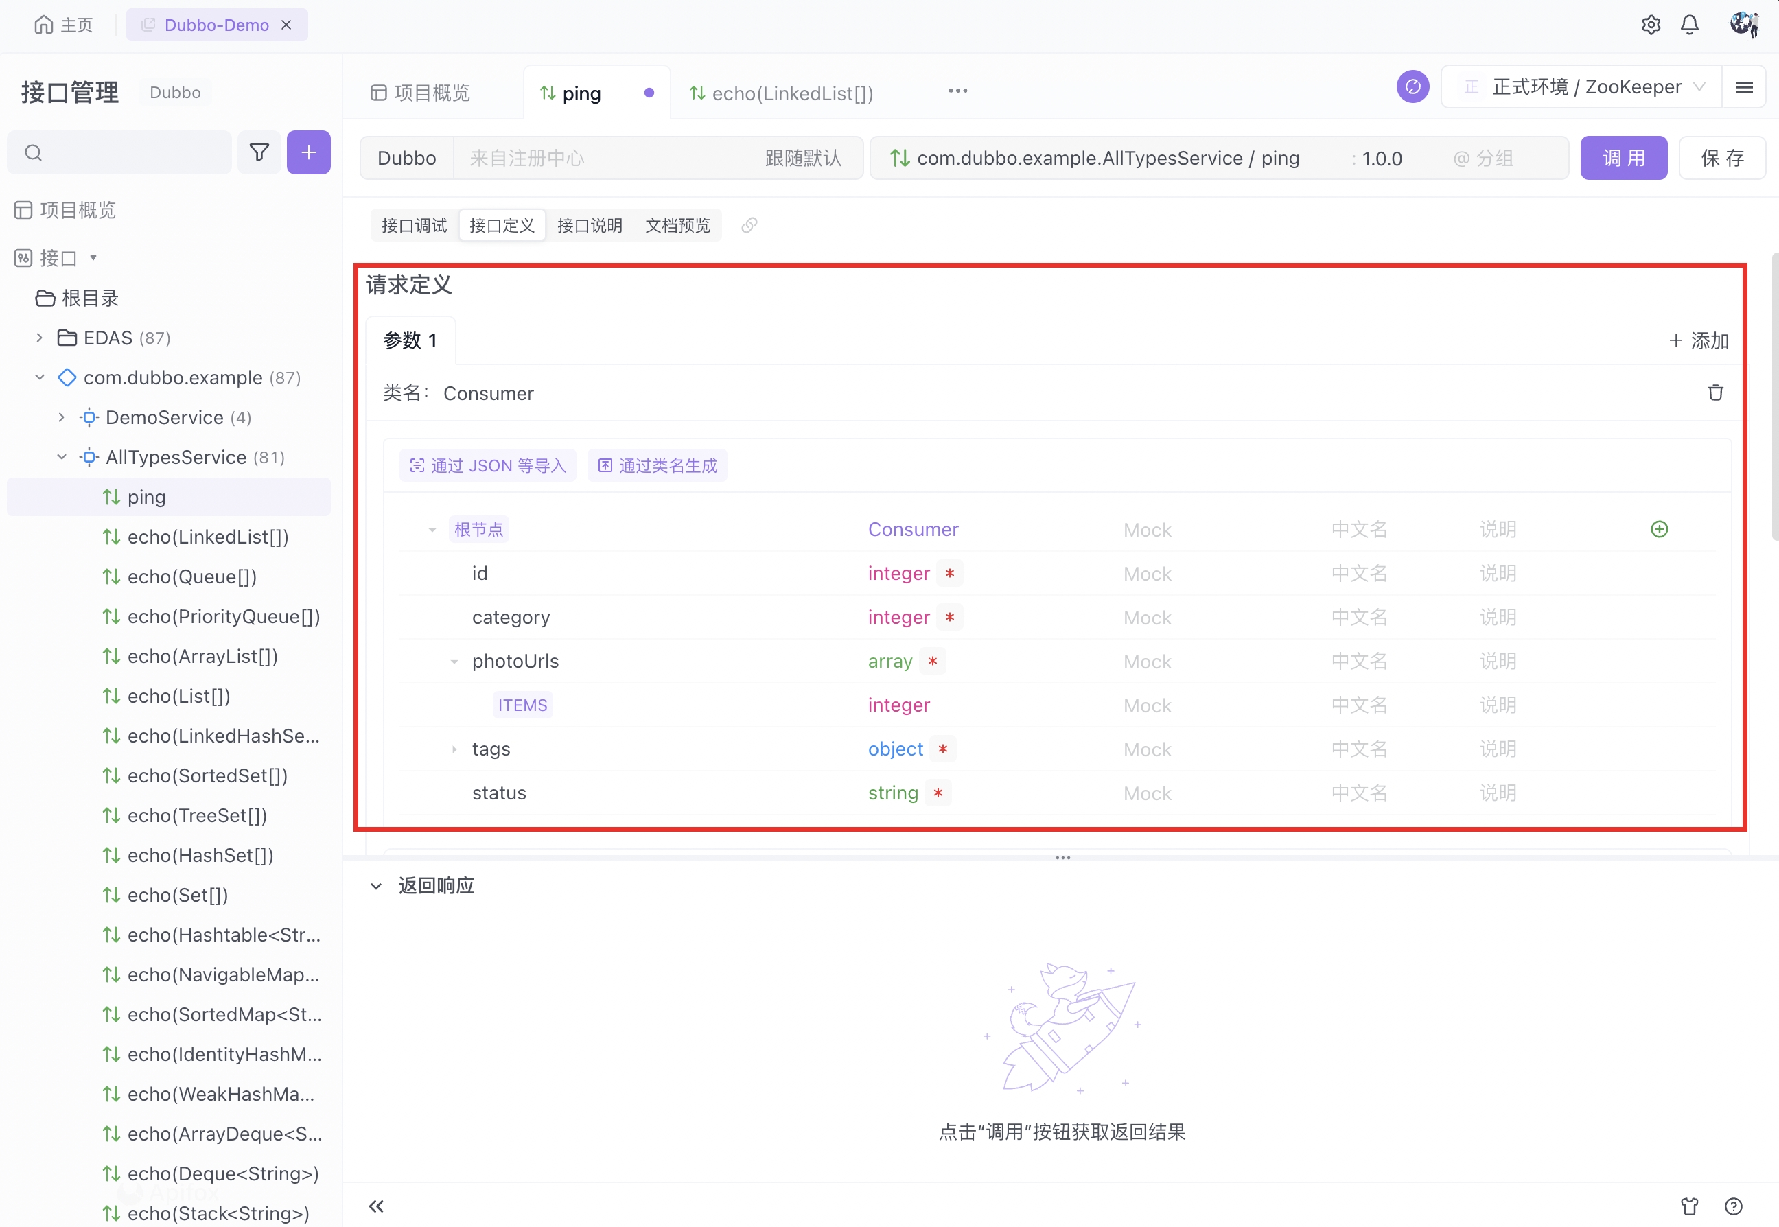1779x1227 pixels.
Task: Click the filter funnel icon
Action: pos(259,152)
